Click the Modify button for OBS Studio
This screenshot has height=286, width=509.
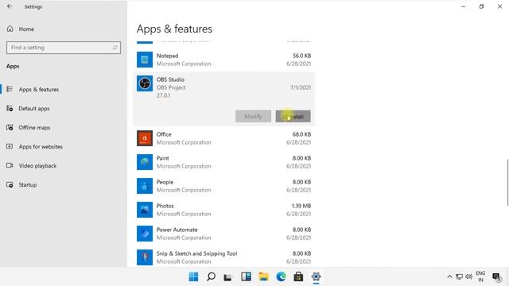[253, 117]
